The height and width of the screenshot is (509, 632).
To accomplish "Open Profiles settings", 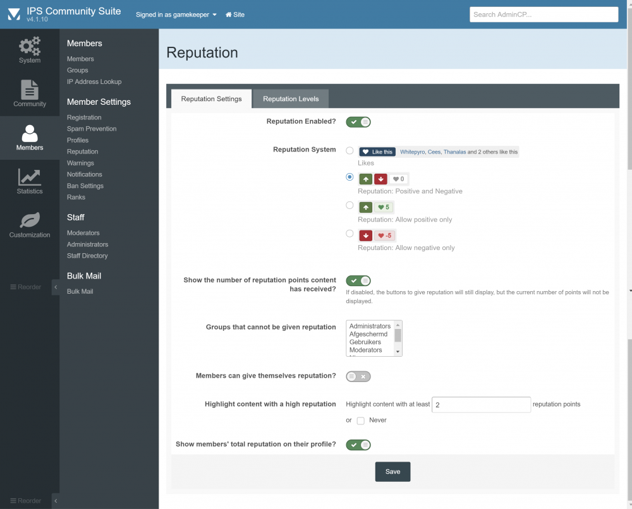I will click(77, 140).
